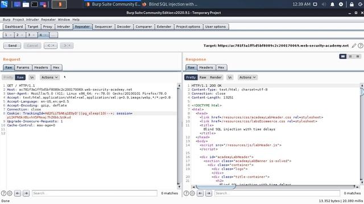Open the Project menu

[18, 20]
